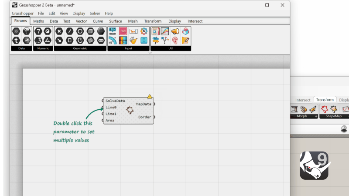Select the point X parameter icon
349x196 pixels.
(59, 31)
